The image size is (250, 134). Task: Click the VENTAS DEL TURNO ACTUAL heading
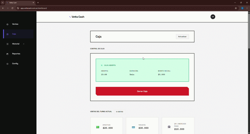[101, 112]
